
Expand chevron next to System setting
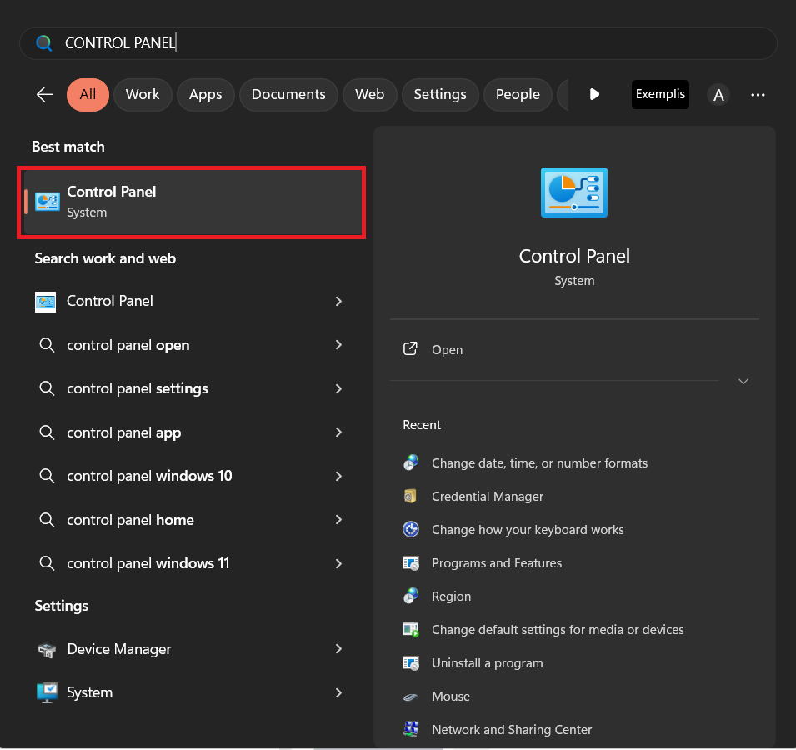click(x=338, y=692)
